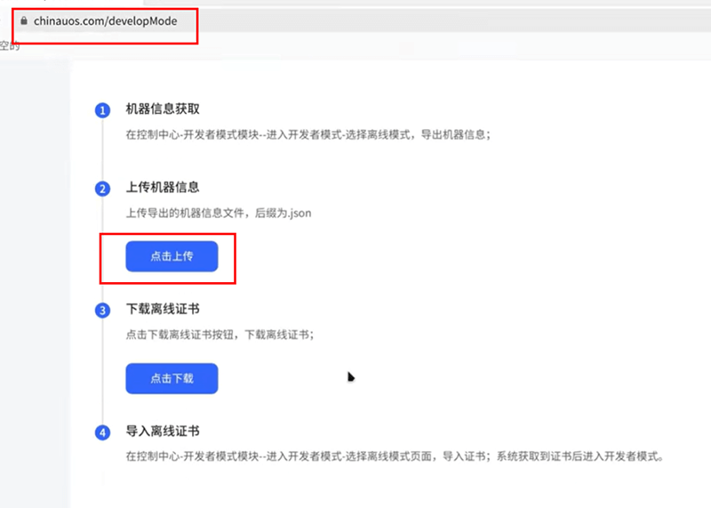Select the heading 导入离线证书
The height and width of the screenshot is (508, 711).
163,431
